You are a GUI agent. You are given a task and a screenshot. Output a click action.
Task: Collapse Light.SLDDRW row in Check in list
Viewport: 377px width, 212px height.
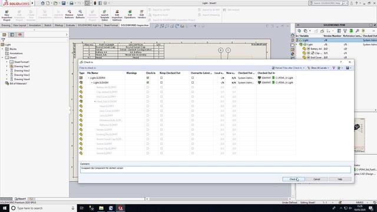[88, 78]
